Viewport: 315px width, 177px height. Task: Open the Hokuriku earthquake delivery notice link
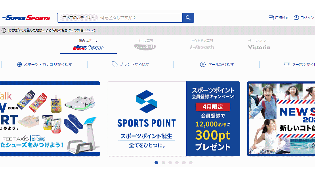tap(52, 30)
